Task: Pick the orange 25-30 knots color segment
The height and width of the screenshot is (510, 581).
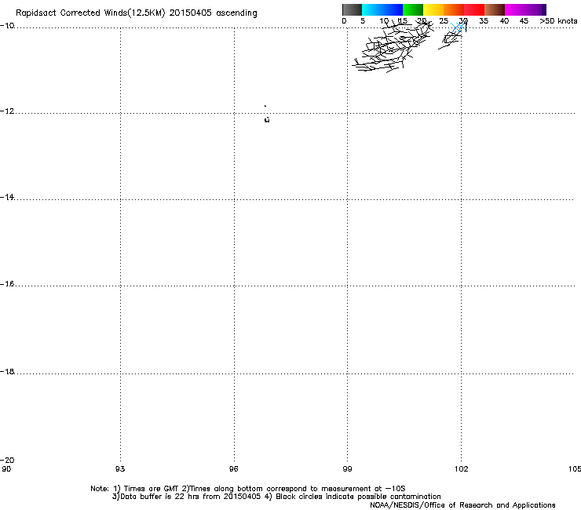Action: pos(454,9)
